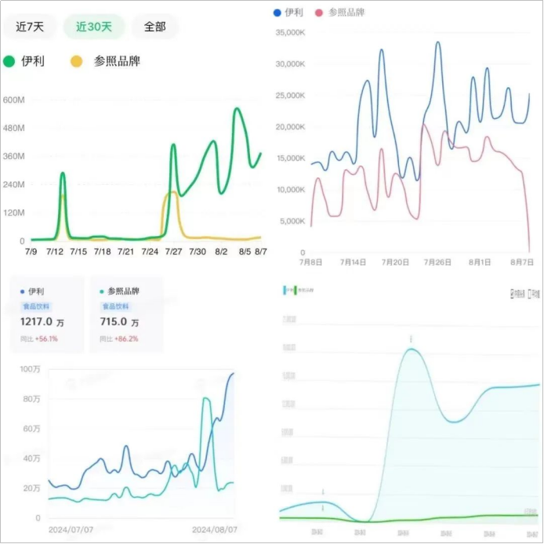Open the 参照品牌 715.0 万 summary card
This screenshot has height=544, width=544.
126,315
